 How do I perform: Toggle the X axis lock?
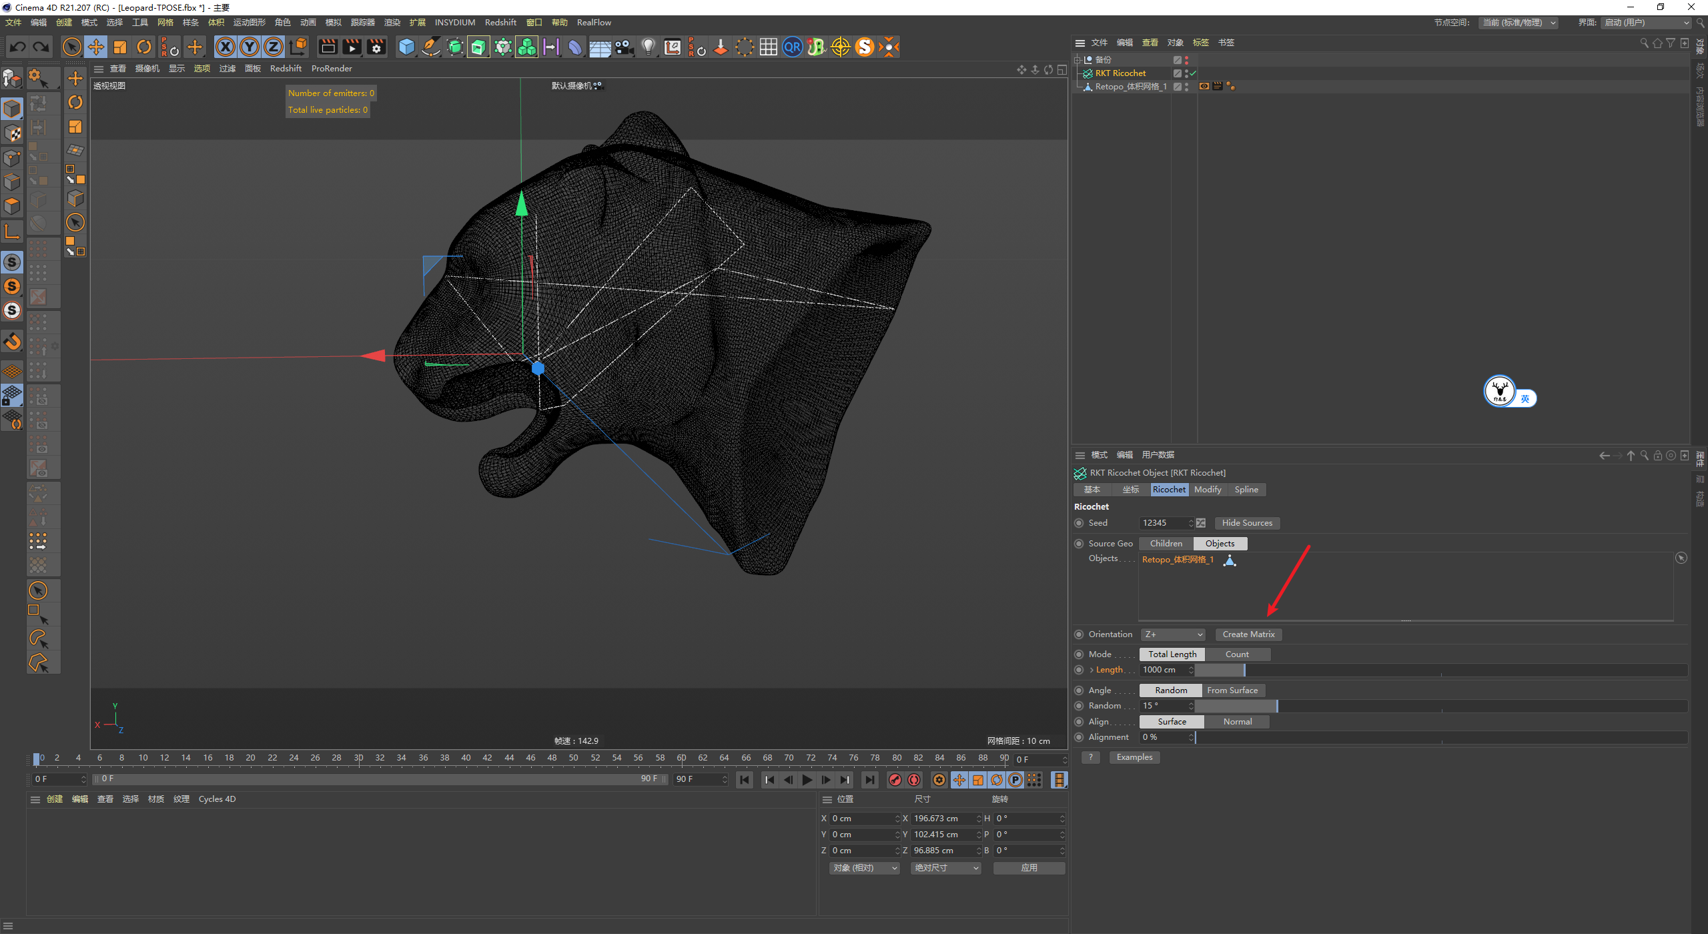(226, 47)
